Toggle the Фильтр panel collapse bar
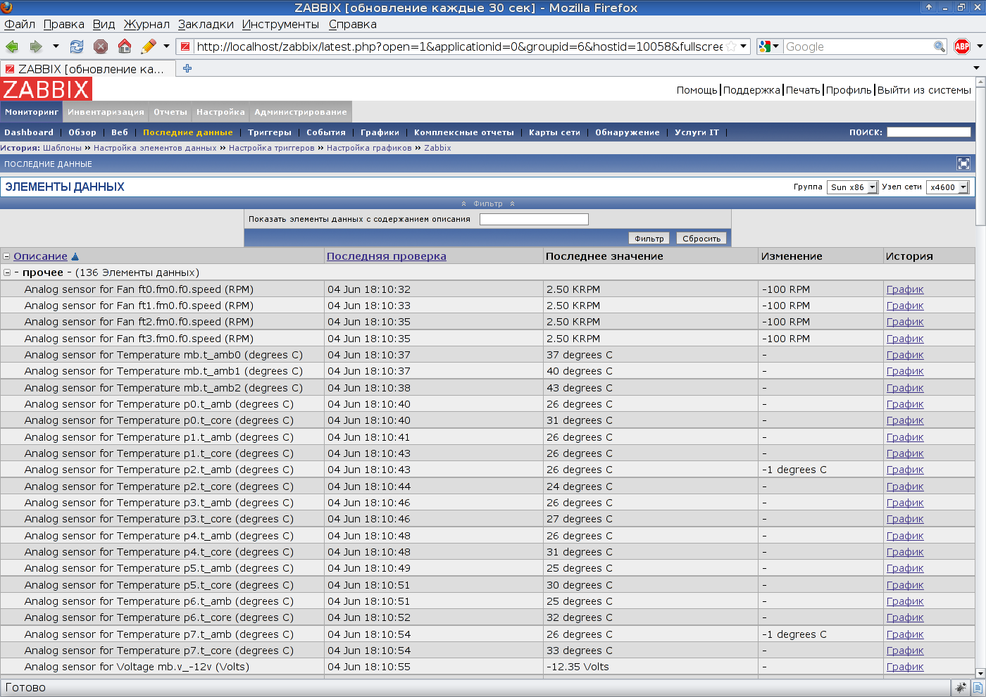This screenshot has width=986, height=697. click(x=487, y=203)
